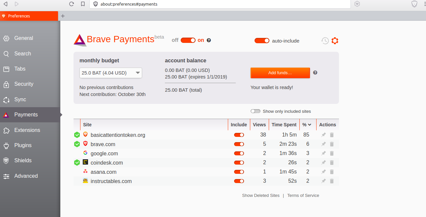
Task: Switch to the Preferences tab
Action: tap(29, 16)
